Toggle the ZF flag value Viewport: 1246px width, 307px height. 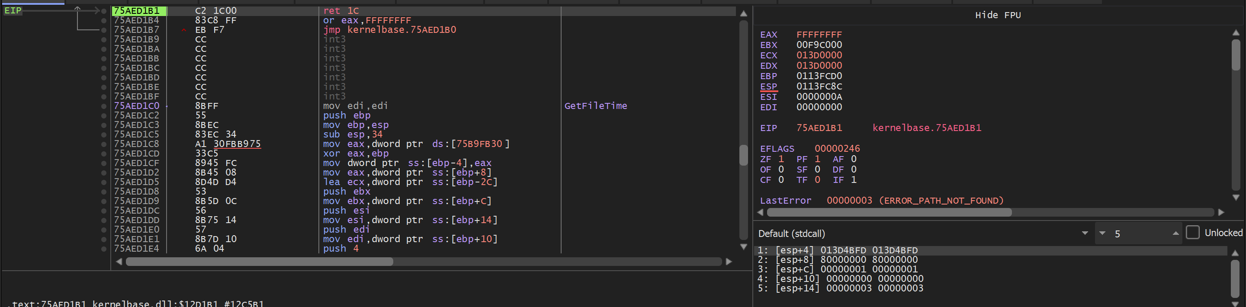point(780,159)
